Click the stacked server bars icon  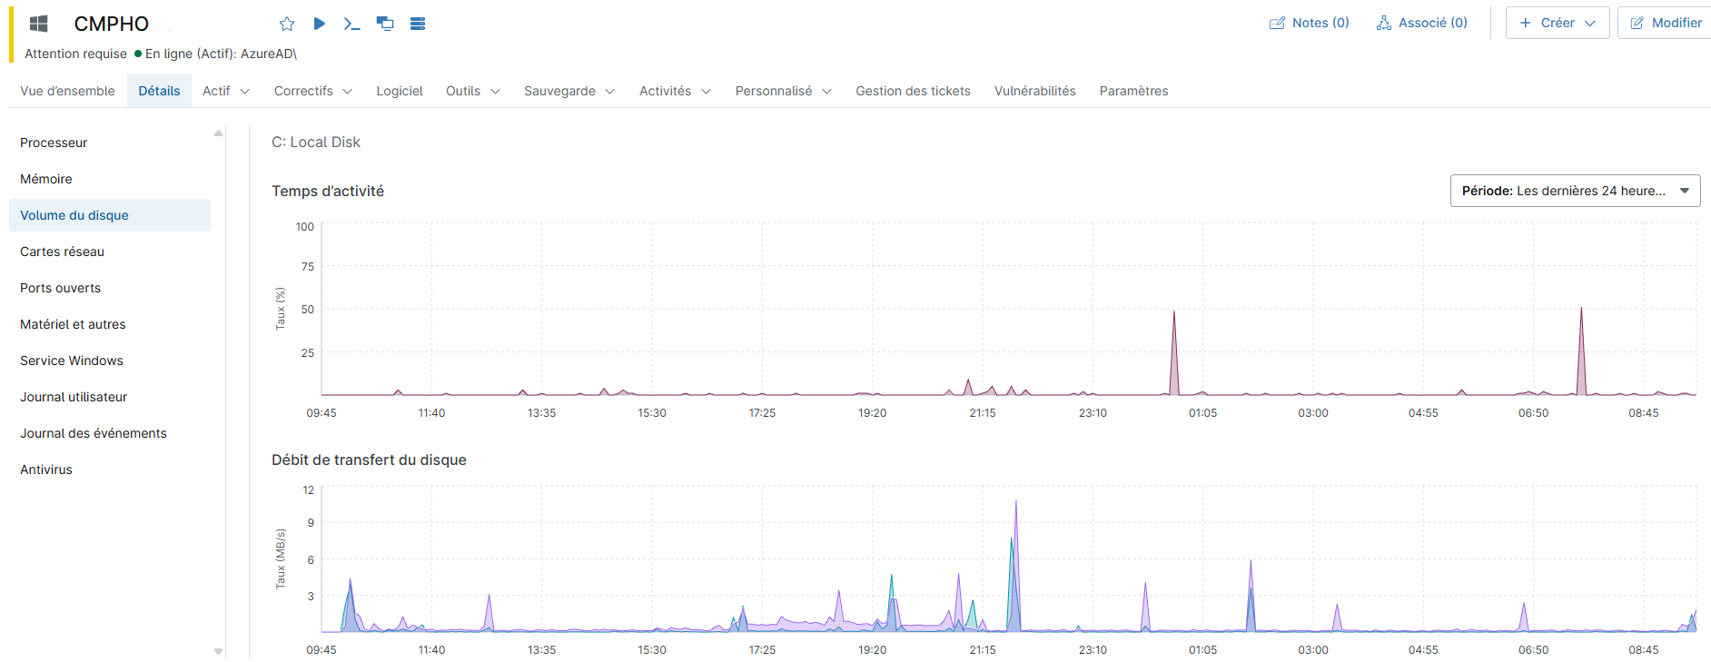(418, 24)
